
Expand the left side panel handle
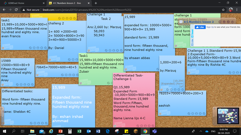point(2,109)
